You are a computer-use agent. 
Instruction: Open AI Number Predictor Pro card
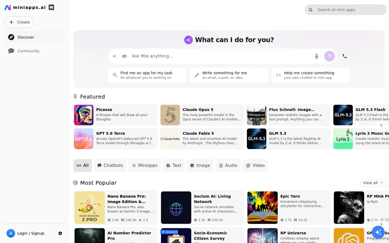point(116,235)
